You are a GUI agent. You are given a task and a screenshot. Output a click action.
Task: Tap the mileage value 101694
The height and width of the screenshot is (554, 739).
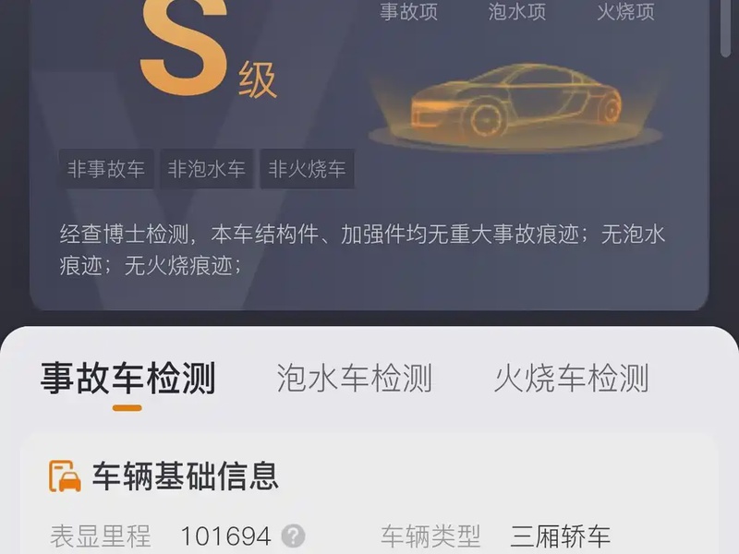tap(225, 536)
